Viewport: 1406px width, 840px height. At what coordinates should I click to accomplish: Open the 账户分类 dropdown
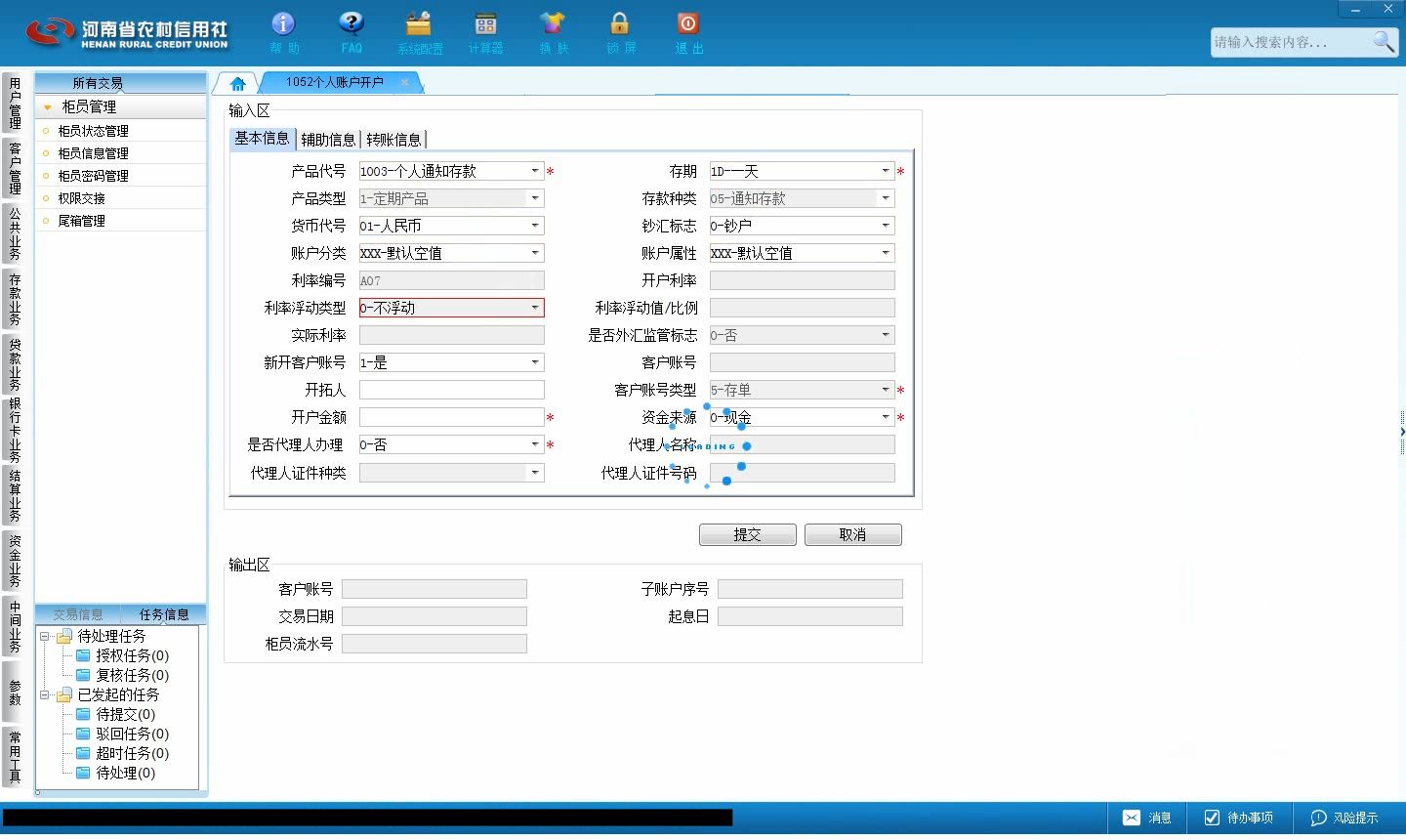pos(535,253)
